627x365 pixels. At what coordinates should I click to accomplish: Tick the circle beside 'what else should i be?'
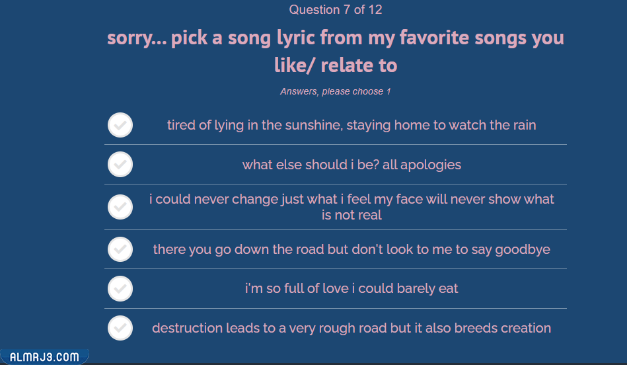click(x=120, y=165)
